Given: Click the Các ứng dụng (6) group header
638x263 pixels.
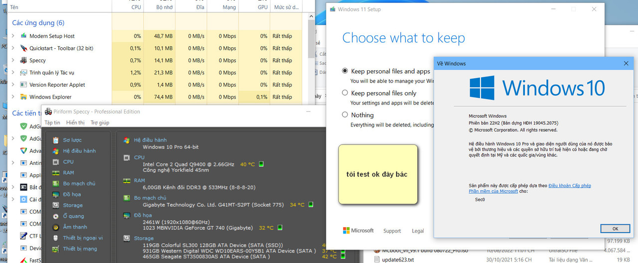Looking at the screenshot, I should click(38, 23).
